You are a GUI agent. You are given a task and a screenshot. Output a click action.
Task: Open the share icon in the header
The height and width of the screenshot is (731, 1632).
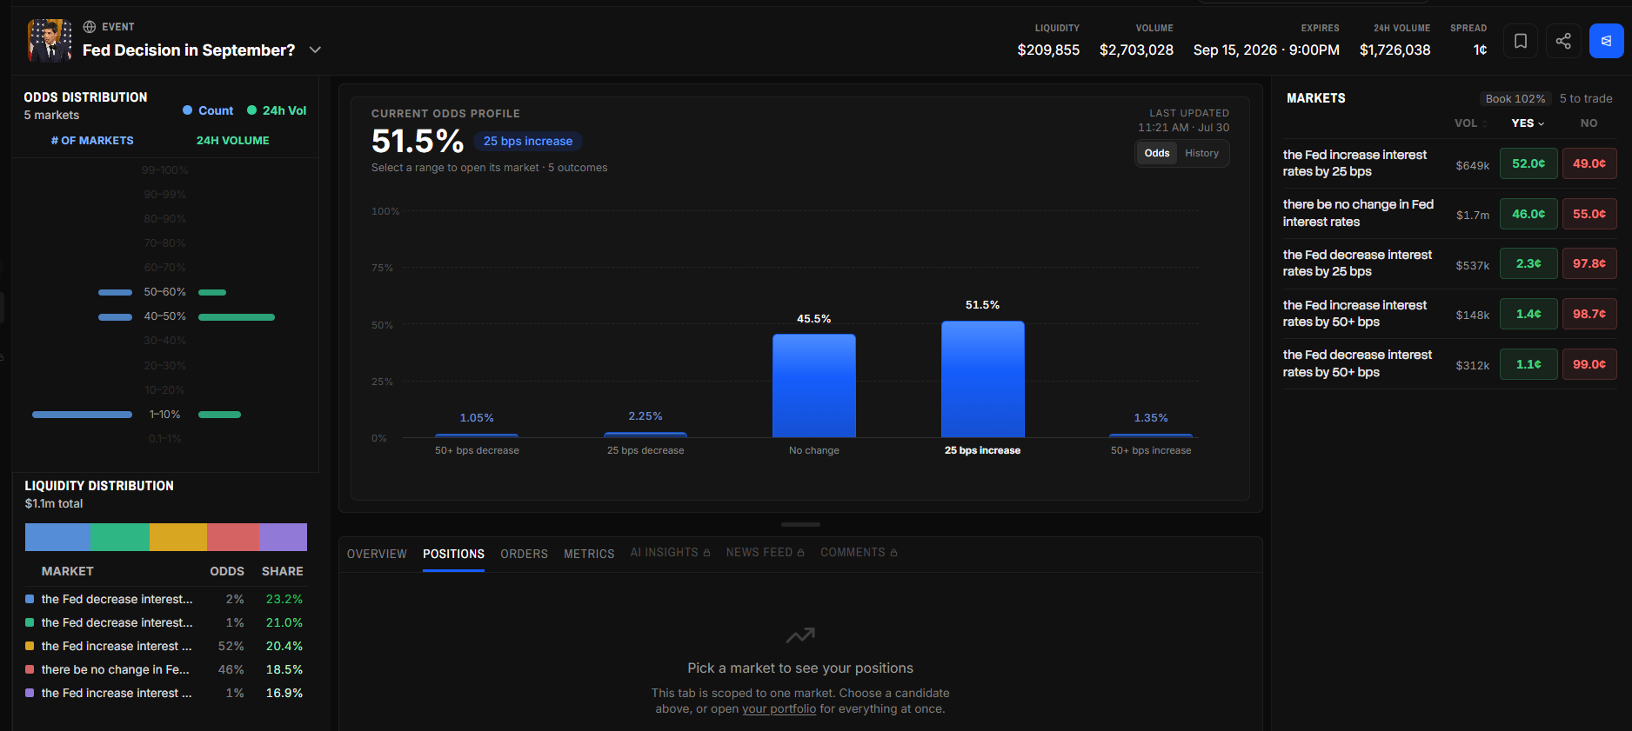coord(1563,41)
